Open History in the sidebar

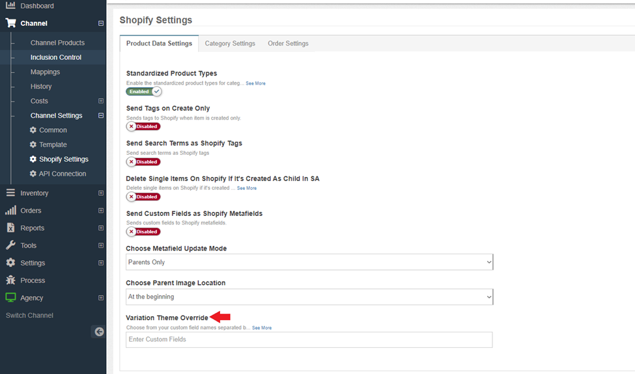pyautogui.click(x=41, y=86)
